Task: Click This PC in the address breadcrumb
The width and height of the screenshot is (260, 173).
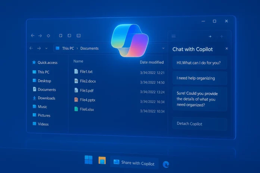Action: [68, 48]
